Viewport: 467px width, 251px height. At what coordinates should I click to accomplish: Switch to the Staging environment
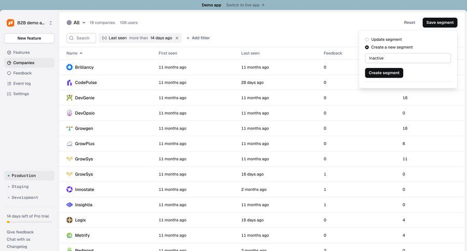29,187
